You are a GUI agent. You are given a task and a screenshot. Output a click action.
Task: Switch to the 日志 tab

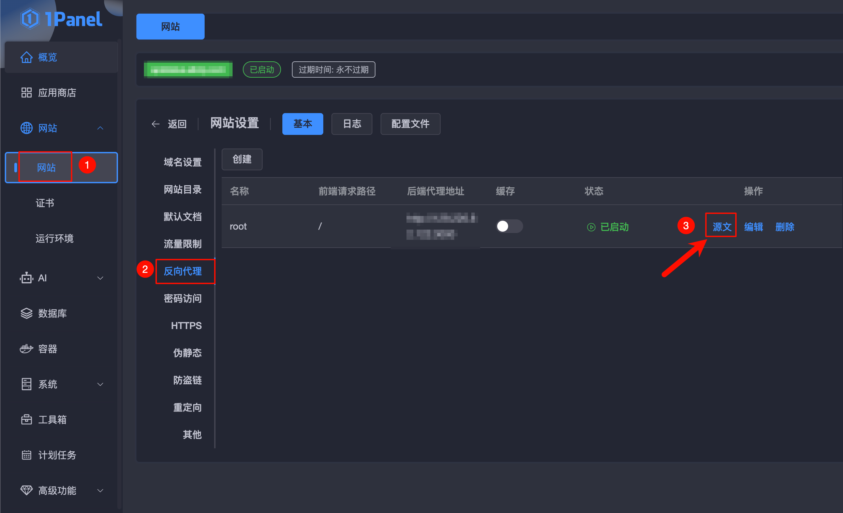(x=352, y=124)
